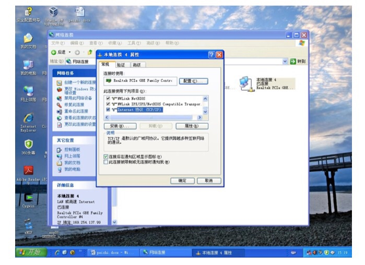Open the address bar dropdown arrow

(285, 62)
